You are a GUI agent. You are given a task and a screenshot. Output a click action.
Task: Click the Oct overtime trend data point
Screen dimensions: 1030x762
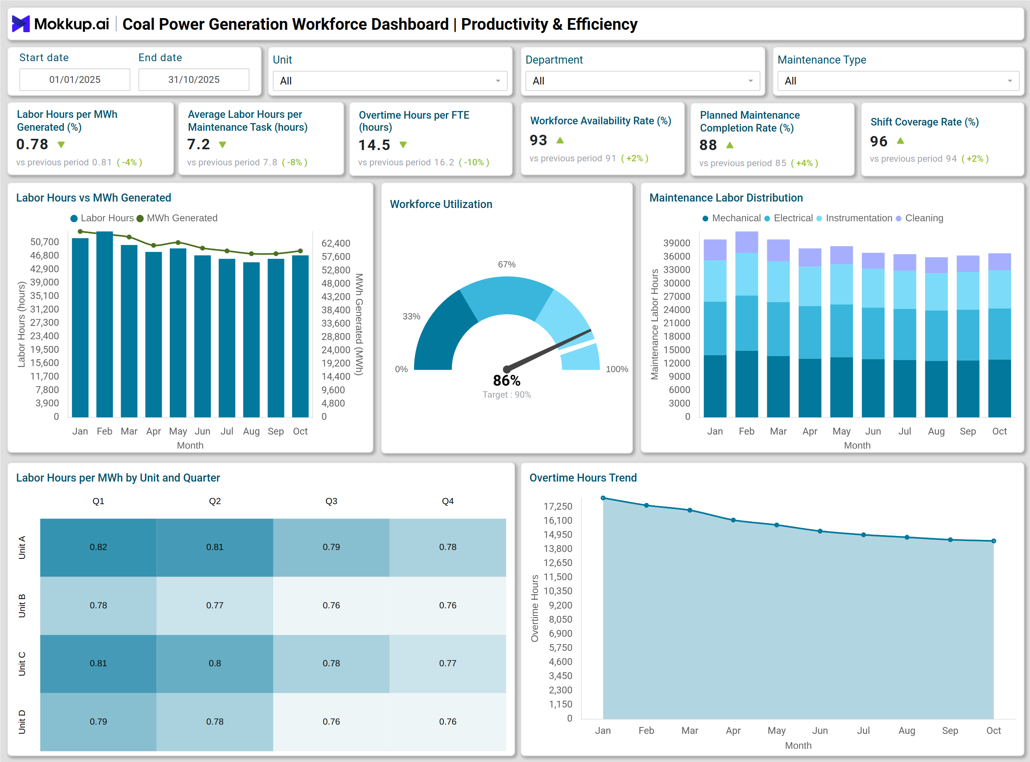click(x=993, y=541)
